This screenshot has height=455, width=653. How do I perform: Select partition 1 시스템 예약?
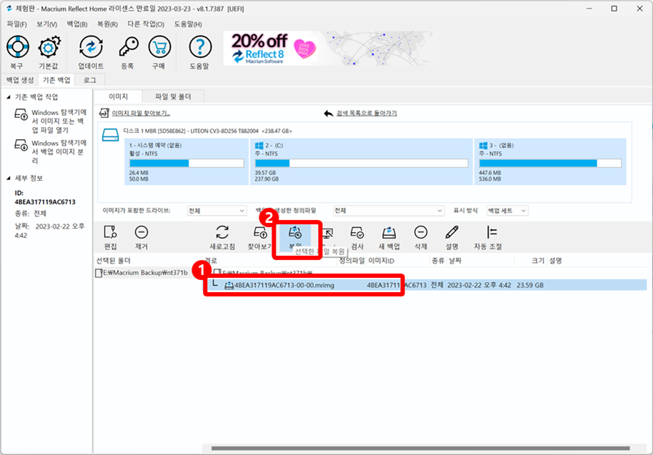click(x=186, y=161)
